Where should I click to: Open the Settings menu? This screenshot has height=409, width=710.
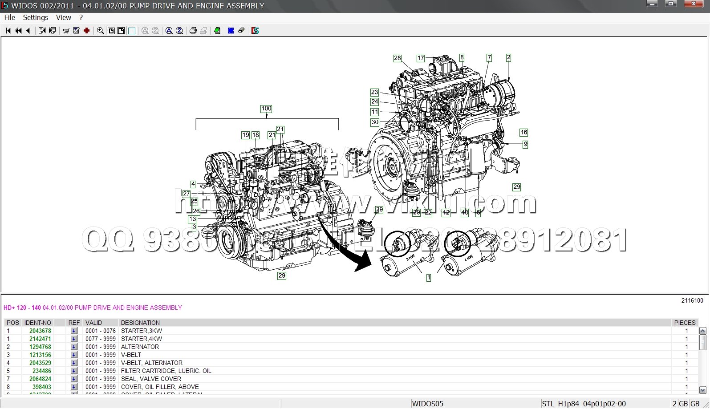[x=36, y=18]
